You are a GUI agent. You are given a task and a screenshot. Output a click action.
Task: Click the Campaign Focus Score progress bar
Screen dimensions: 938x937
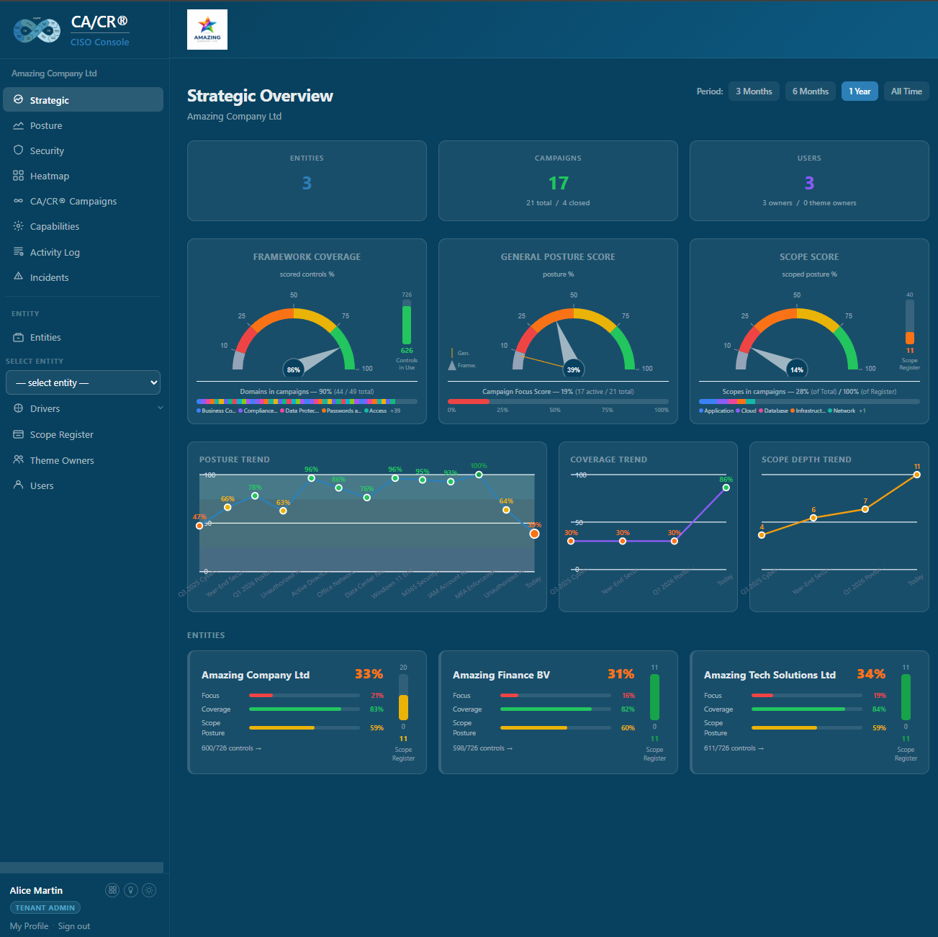[558, 401]
